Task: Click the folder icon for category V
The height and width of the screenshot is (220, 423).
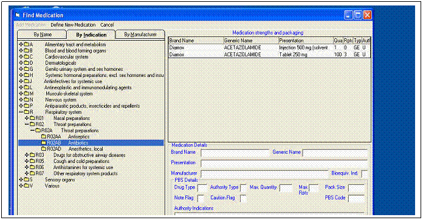Action: point(27,186)
